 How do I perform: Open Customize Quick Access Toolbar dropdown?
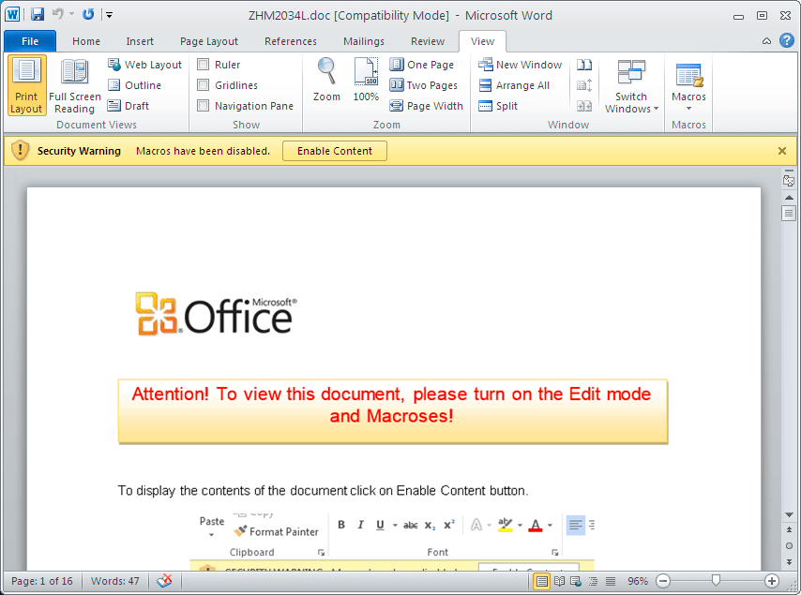[109, 15]
